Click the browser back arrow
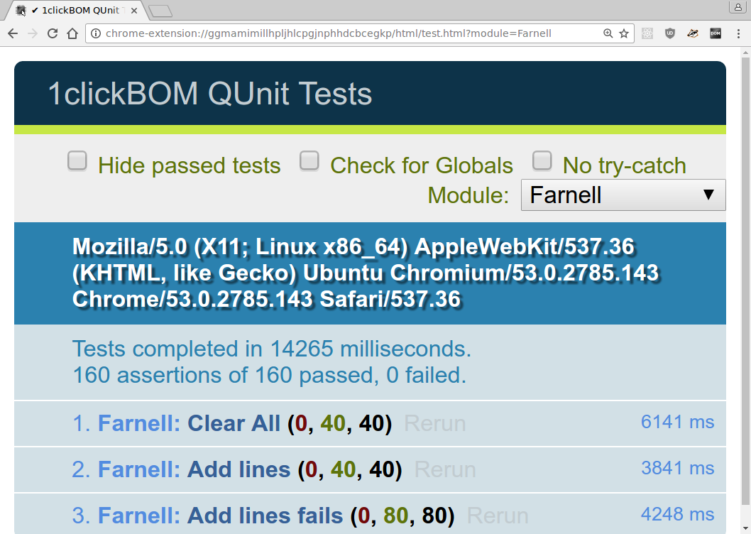This screenshot has height=534, width=751. (x=13, y=33)
